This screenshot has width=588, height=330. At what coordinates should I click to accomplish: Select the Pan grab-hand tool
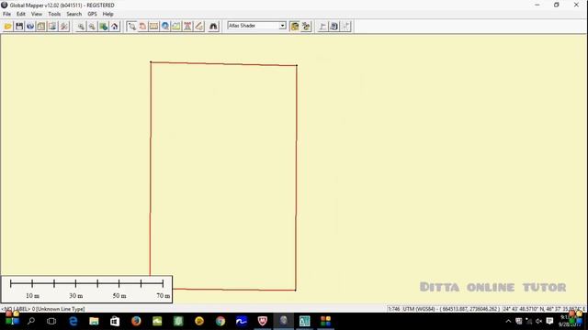coord(143,27)
